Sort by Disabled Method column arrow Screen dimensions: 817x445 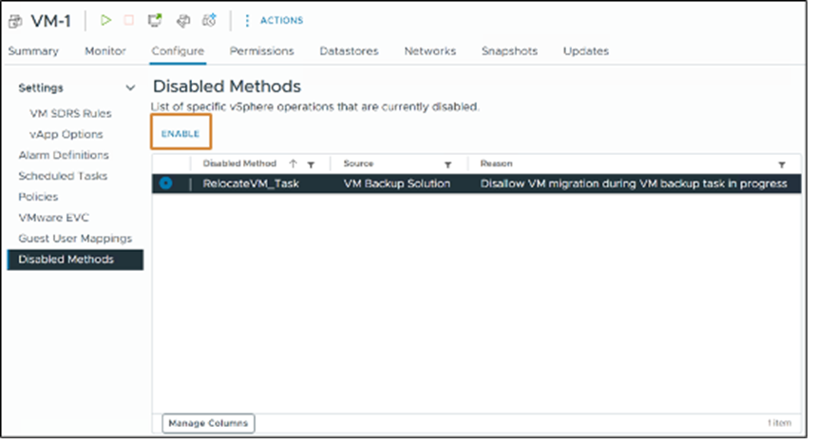tap(294, 164)
